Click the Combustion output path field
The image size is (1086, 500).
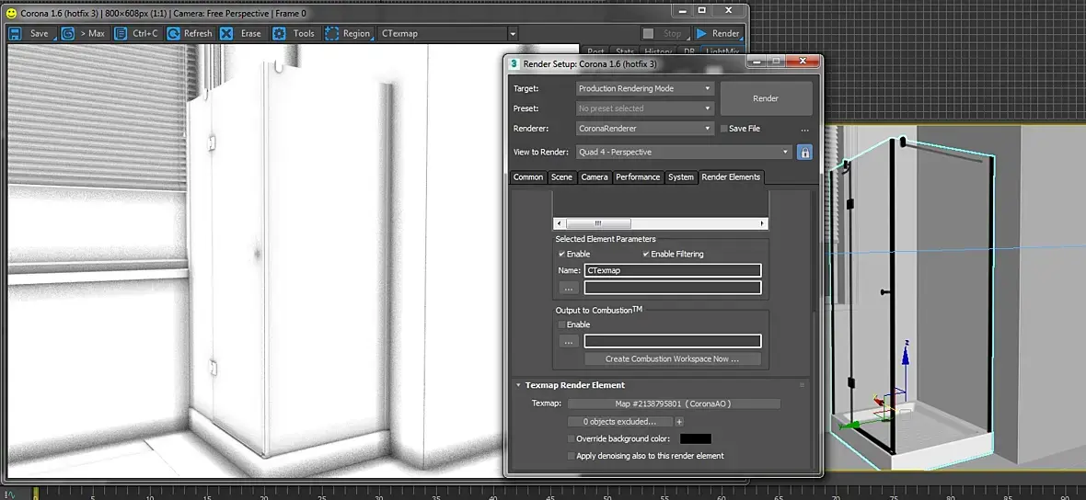click(x=673, y=341)
